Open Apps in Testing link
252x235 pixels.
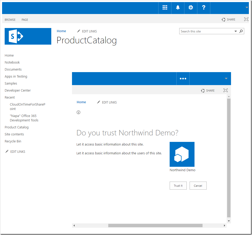(x=16, y=77)
